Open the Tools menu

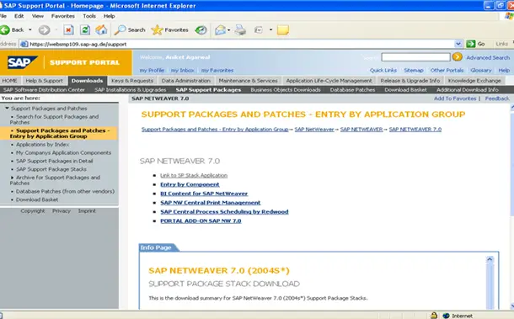coord(89,16)
